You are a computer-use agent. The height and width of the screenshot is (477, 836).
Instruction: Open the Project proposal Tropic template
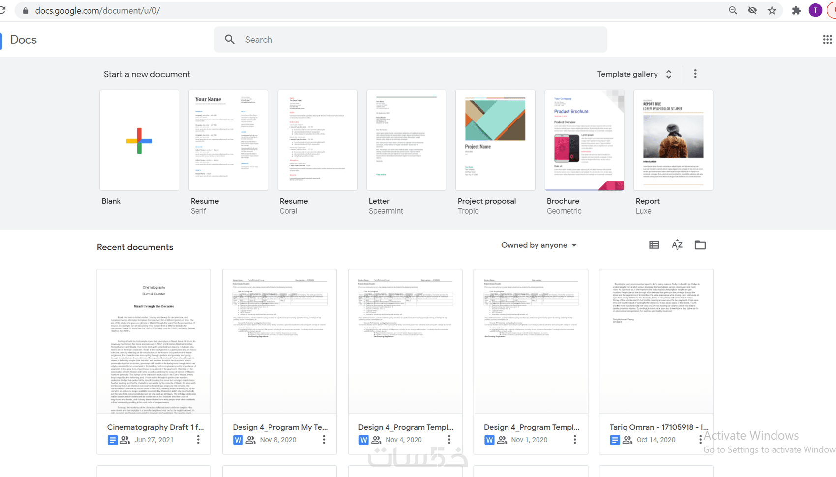coord(495,140)
